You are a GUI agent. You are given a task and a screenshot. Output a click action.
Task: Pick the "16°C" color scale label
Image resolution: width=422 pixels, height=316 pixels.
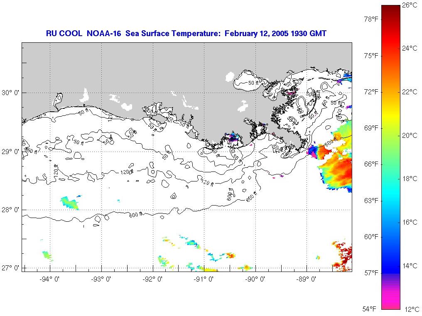[410, 222]
